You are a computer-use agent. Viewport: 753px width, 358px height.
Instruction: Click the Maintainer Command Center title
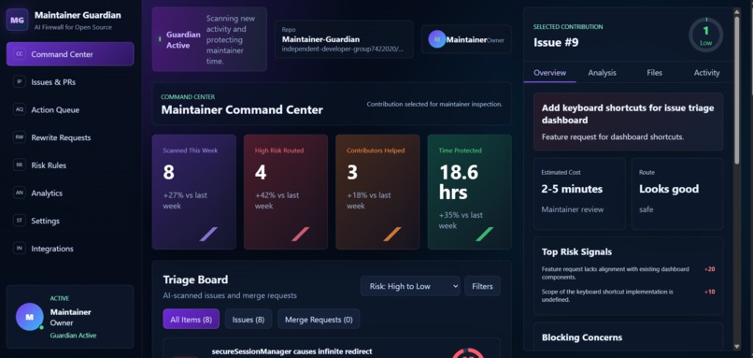click(242, 109)
